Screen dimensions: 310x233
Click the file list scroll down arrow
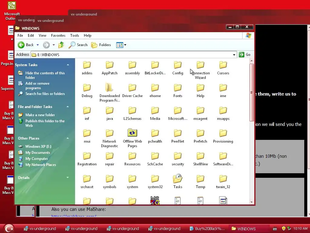pos(252,202)
